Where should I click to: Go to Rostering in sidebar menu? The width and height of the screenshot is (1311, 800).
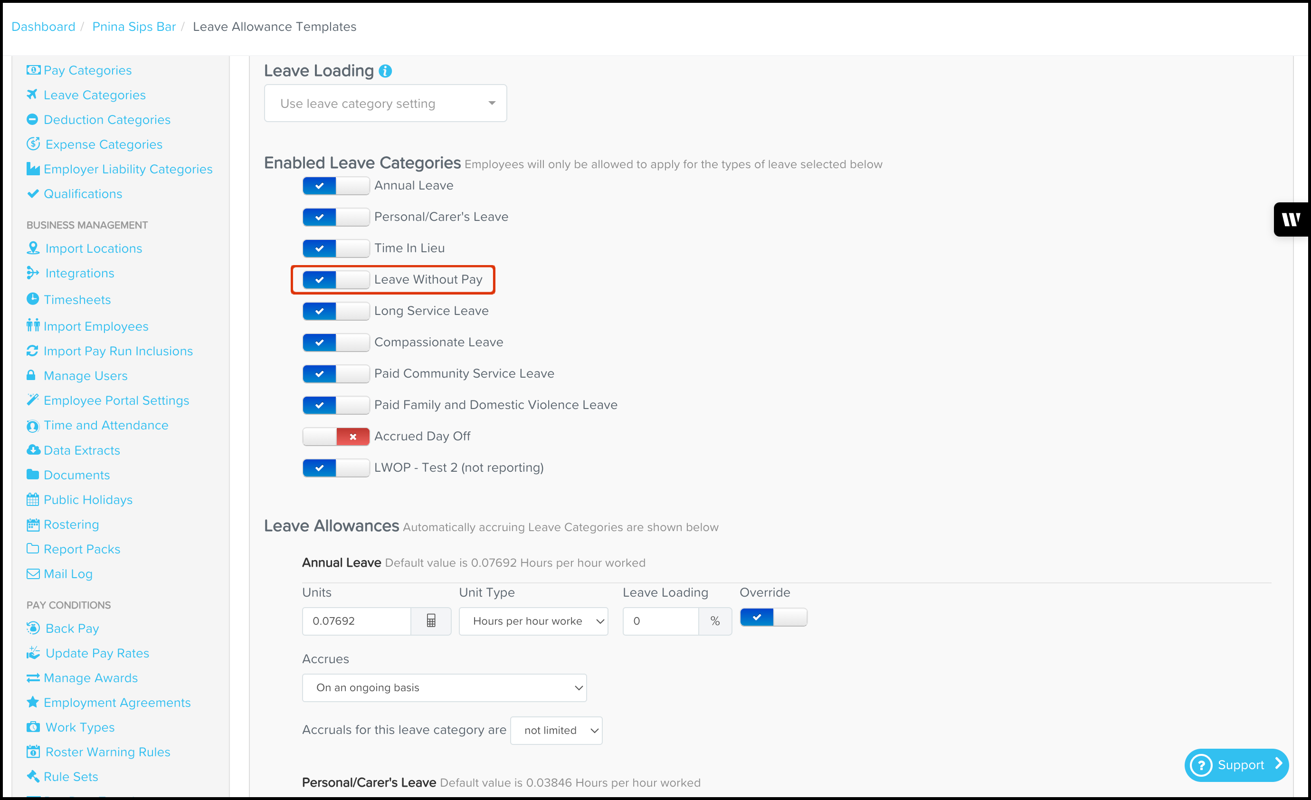click(71, 524)
